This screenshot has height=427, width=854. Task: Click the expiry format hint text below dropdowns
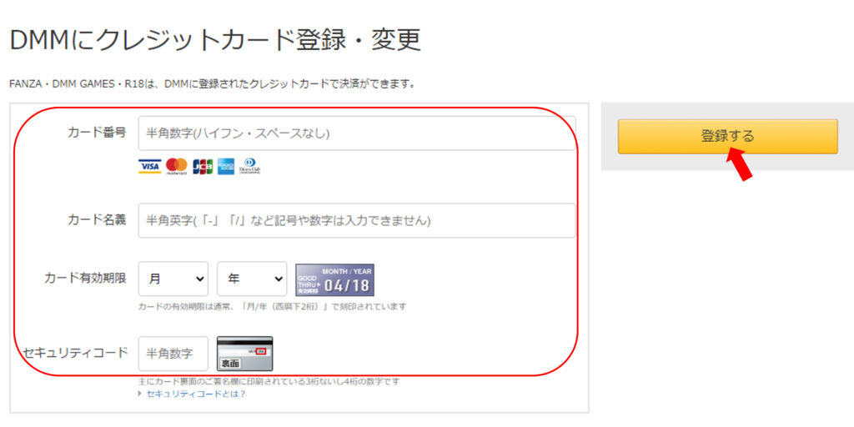[x=272, y=306]
